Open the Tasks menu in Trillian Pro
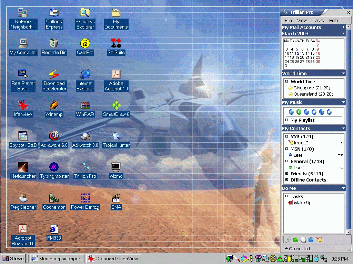This screenshot has height=264, width=353. click(x=318, y=20)
